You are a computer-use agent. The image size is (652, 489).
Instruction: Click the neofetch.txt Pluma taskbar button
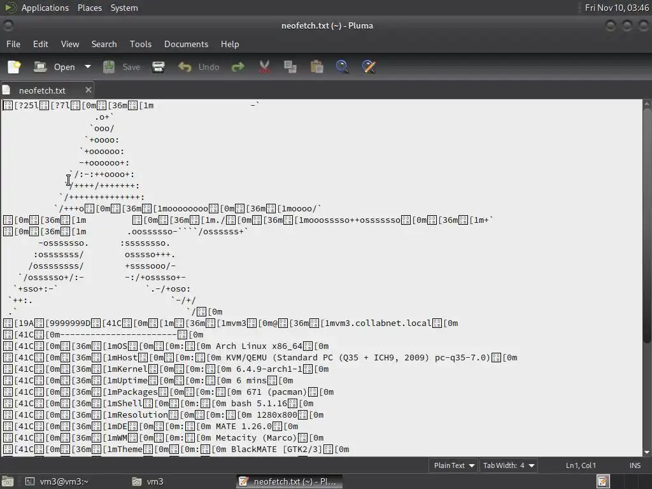pos(289,481)
